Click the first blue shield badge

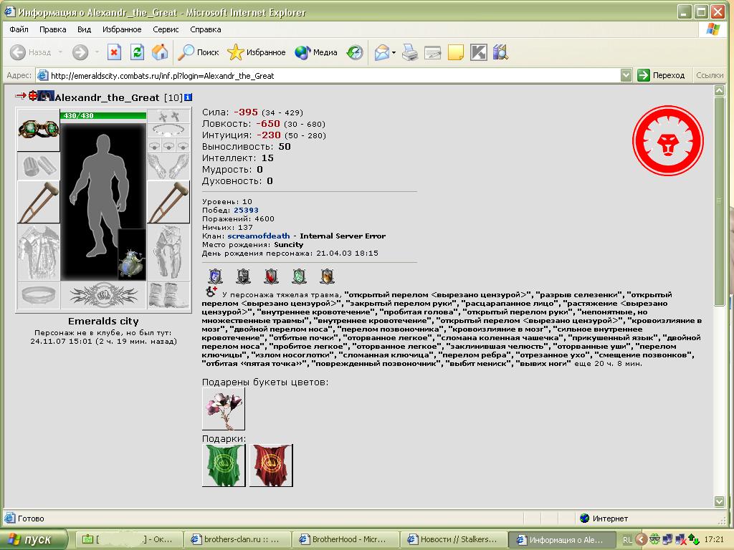coord(215,276)
